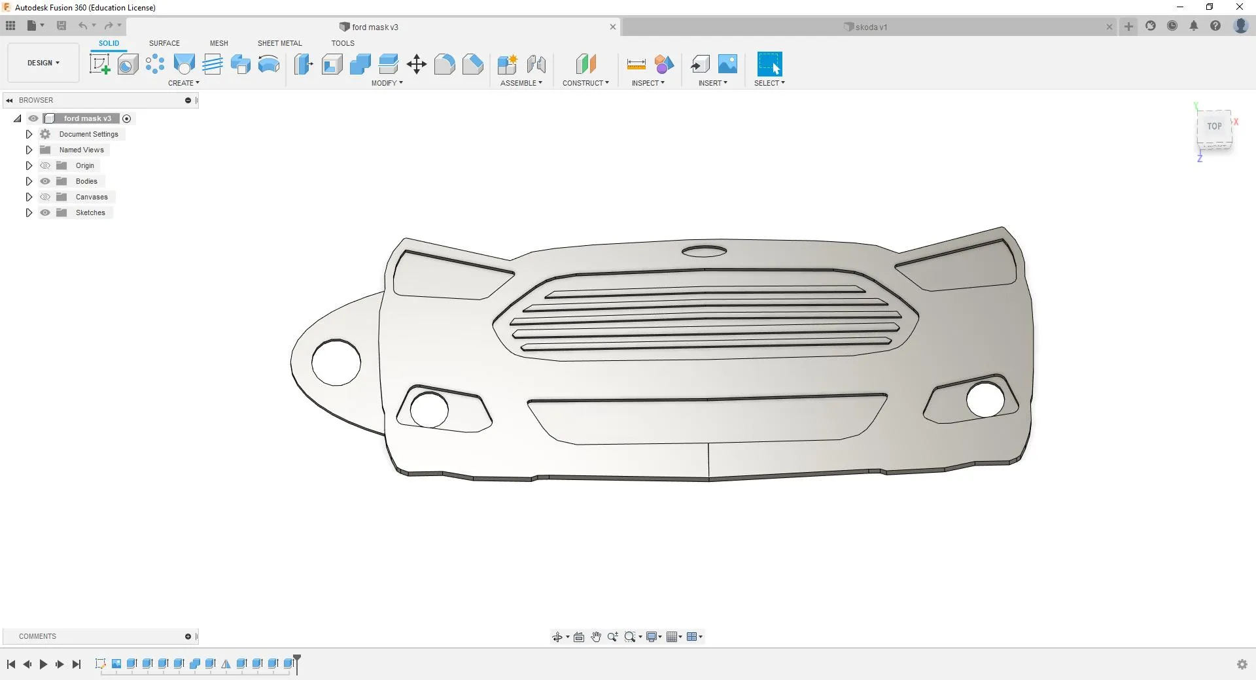Show the Origin folder

pyautogui.click(x=44, y=165)
